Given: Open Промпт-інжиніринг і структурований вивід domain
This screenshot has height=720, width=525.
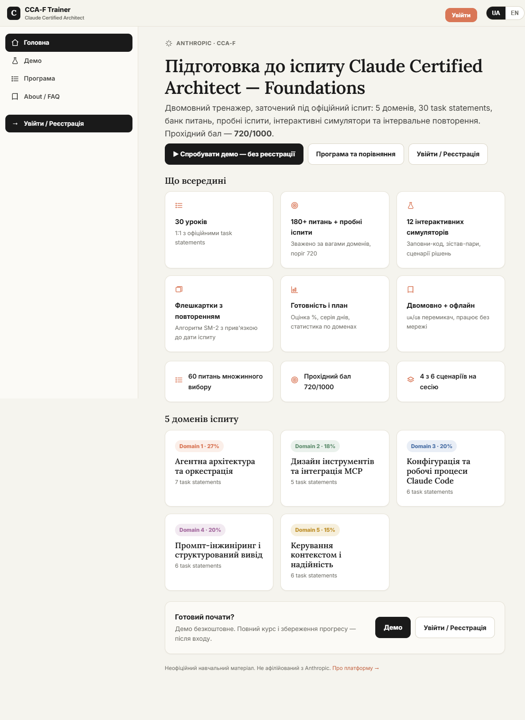Looking at the screenshot, I should coord(219,552).
